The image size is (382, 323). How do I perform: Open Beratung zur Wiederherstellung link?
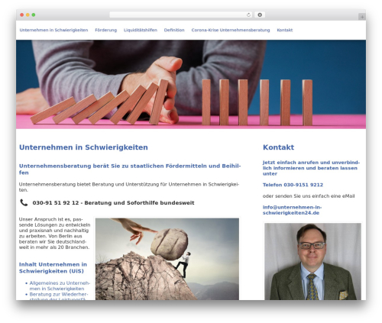(x=59, y=297)
